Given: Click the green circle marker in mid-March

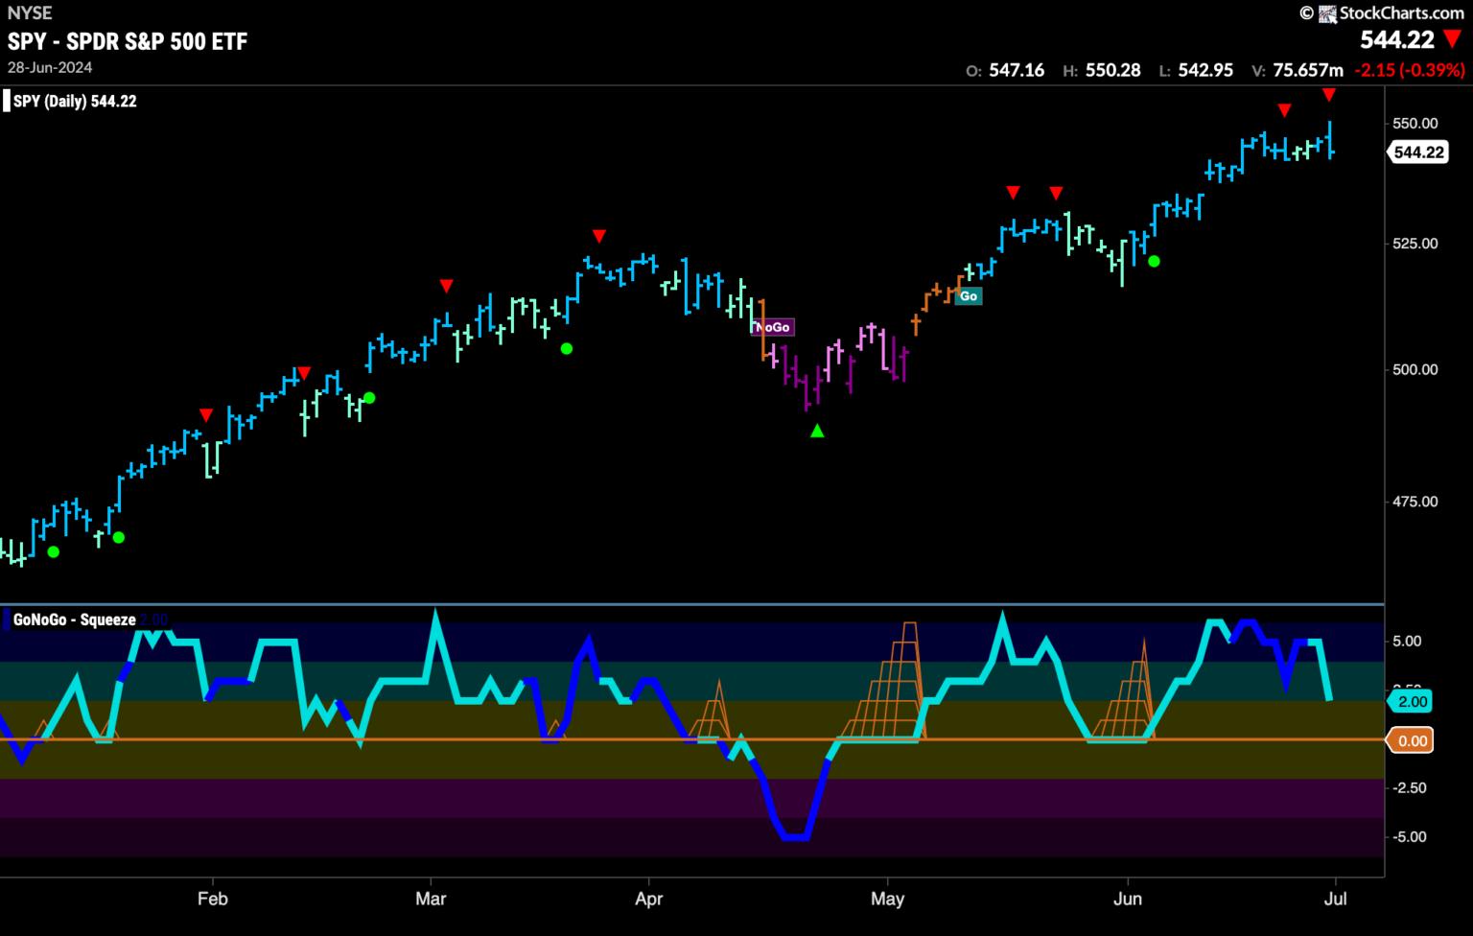Looking at the screenshot, I should 567,348.
